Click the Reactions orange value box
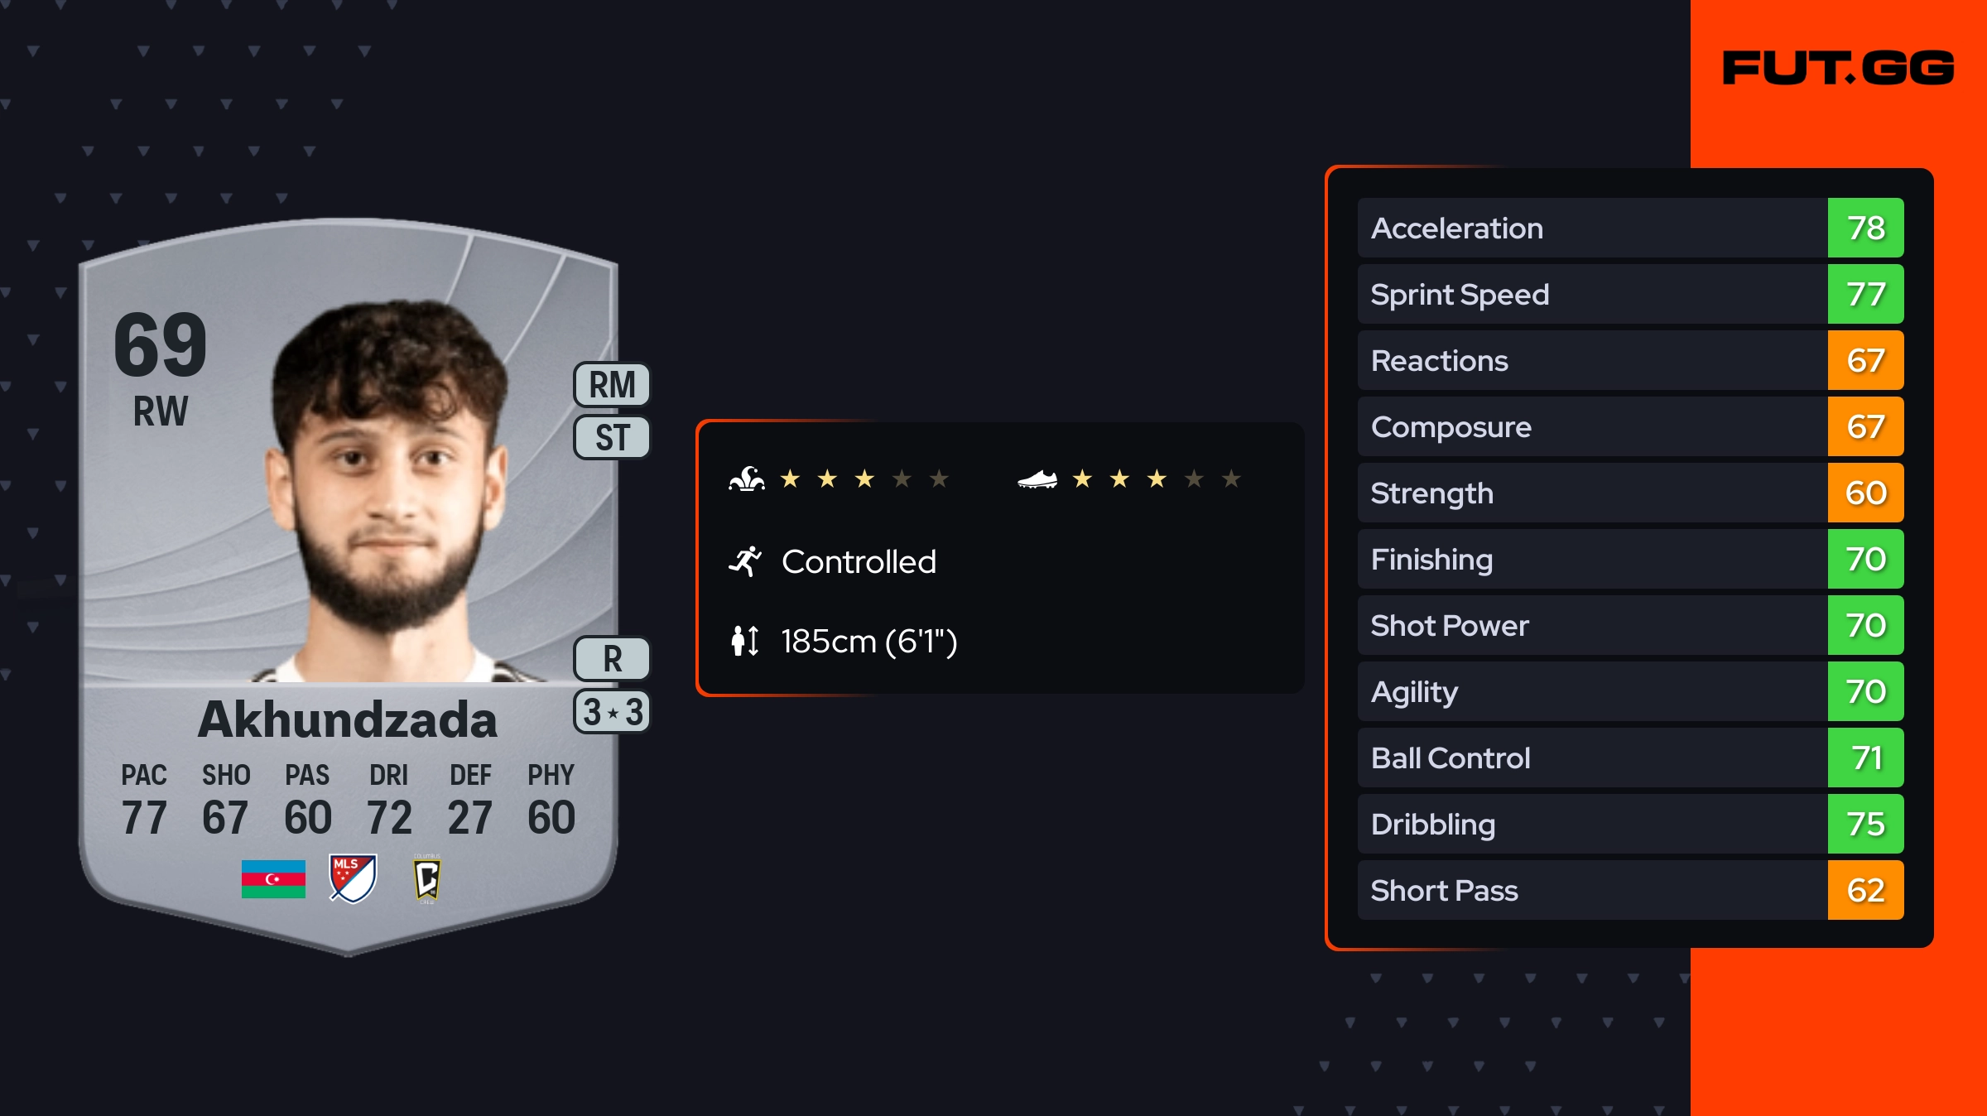This screenshot has width=1987, height=1116. [x=1865, y=360]
